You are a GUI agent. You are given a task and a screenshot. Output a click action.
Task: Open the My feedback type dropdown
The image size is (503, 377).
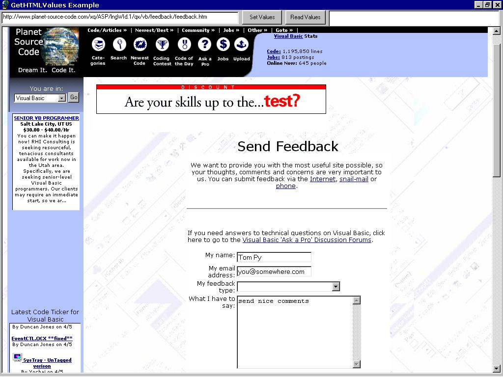(x=335, y=286)
